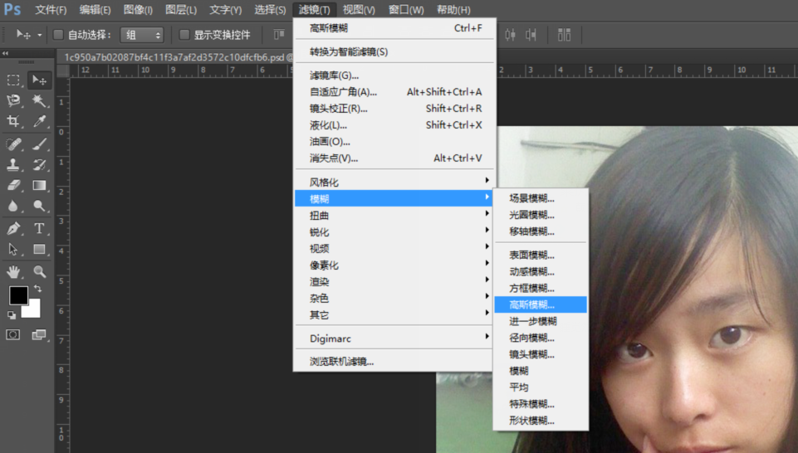Expand the 像素化 submenu
The height and width of the screenshot is (453, 798).
click(x=394, y=265)
